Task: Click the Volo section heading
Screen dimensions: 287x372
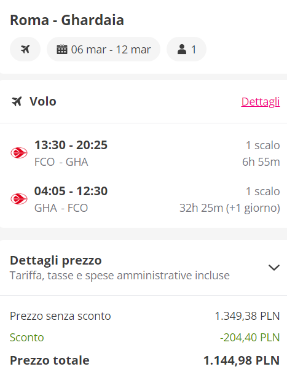Action: coord(43,101)
